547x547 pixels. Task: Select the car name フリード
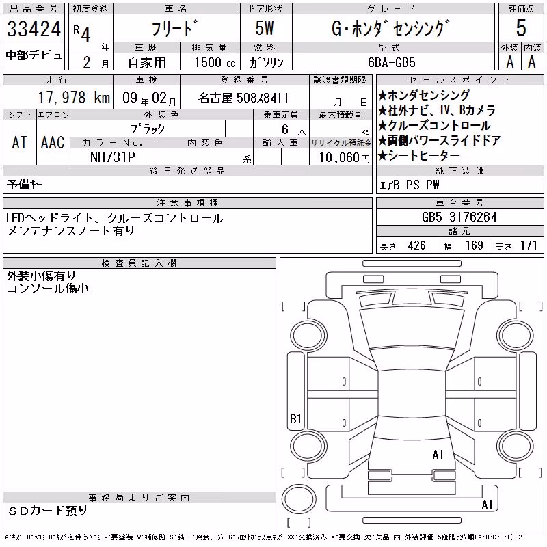pyautogui.click(x=175, y=28)
